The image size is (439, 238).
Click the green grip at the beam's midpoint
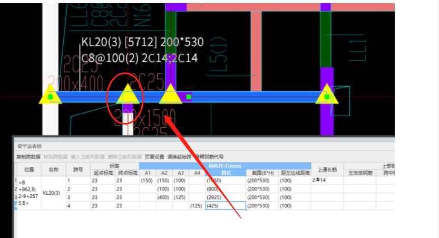[x=189, y=97]
